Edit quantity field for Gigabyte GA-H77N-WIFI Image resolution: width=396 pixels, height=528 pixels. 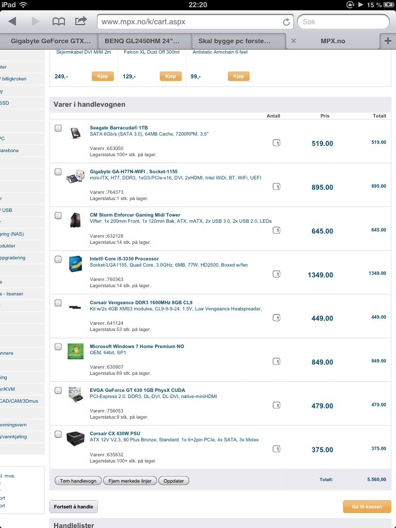276,187
